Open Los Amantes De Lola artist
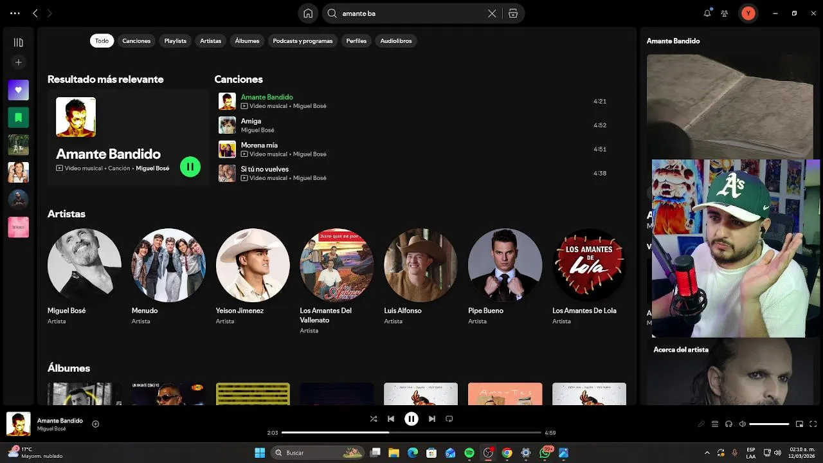This screenshot has width=823, height=463. pyautogui.click(x=589, y=277)
